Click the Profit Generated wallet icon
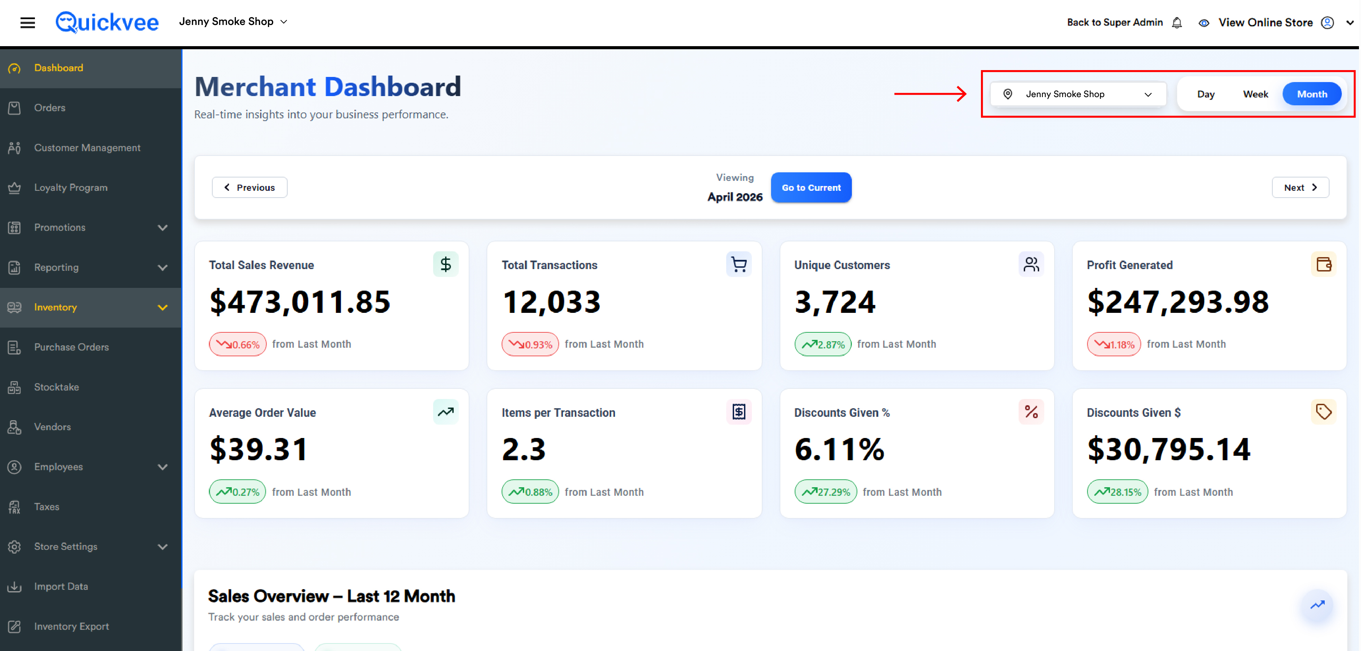 tap(1323, 264)
